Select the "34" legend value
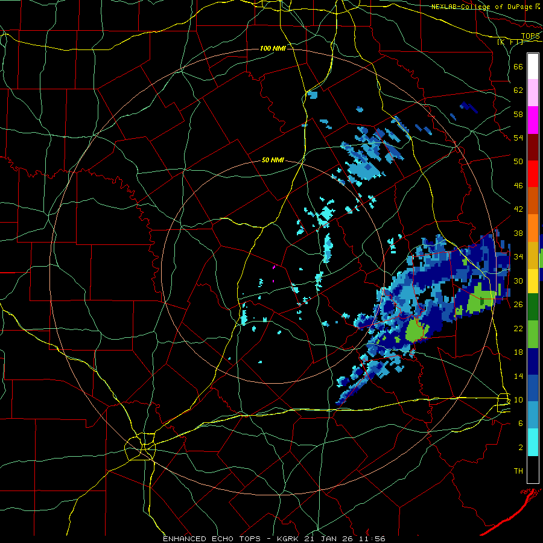 pyautogui.click(x=518, y=257)
